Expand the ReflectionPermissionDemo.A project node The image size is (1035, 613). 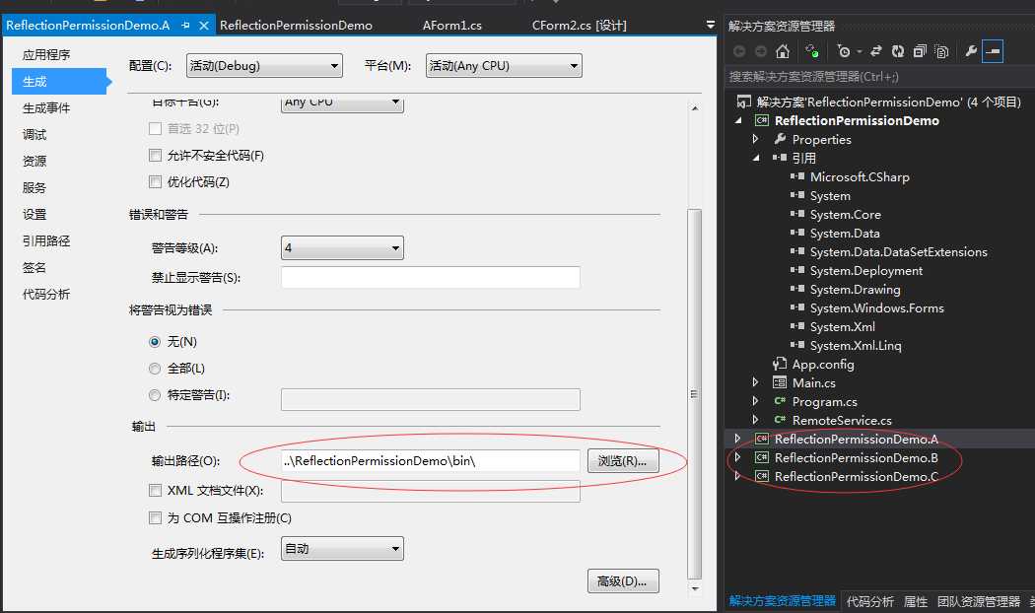pos(738,439)
